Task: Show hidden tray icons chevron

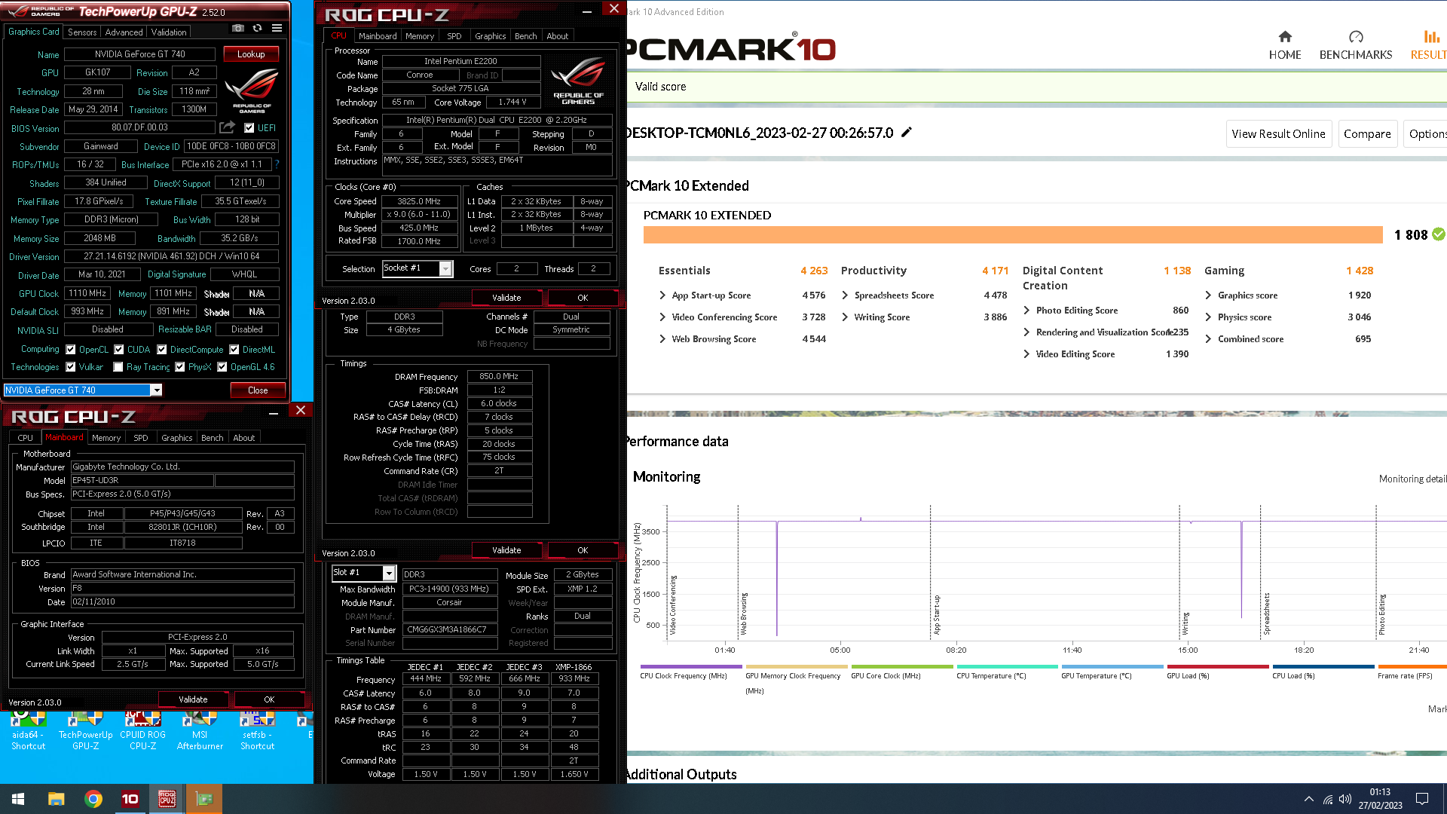Action: click(1309, 799)
